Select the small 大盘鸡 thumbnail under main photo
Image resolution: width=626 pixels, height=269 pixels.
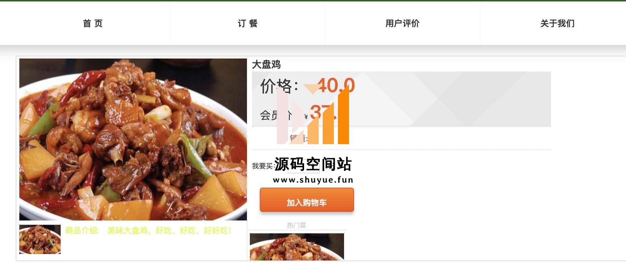click(x=40, y=239)
